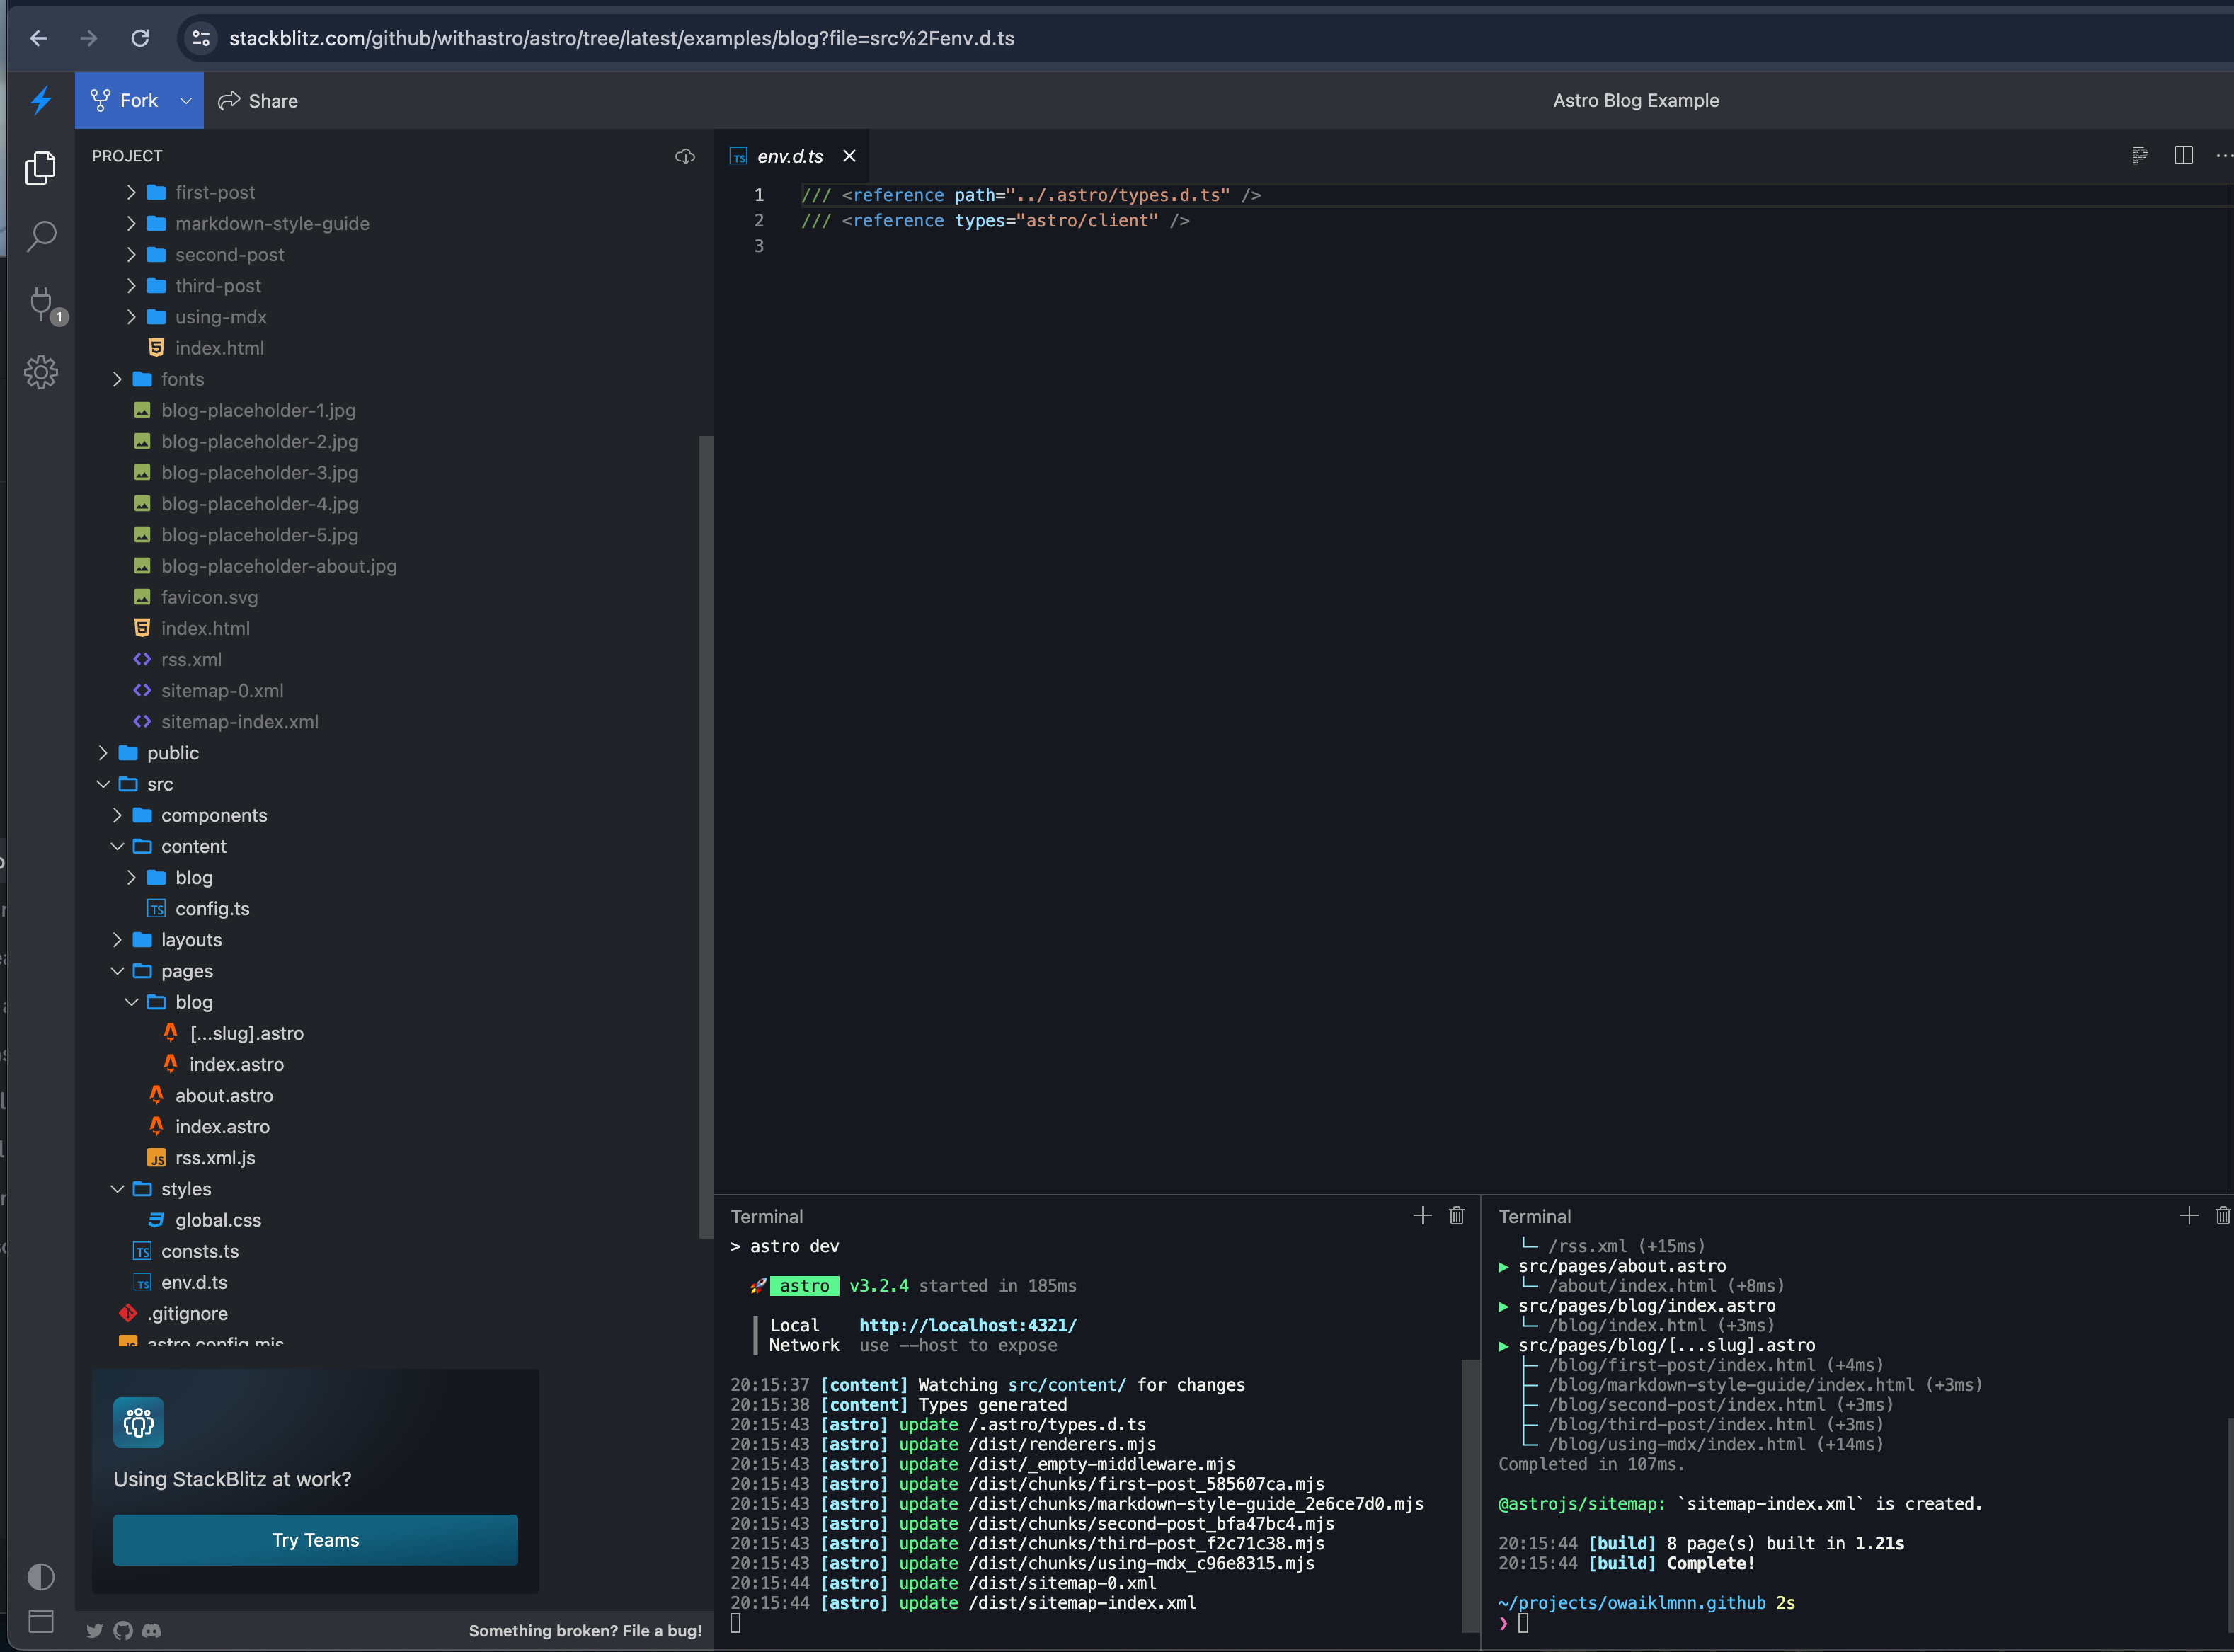Image resolution: width=2234 pixels, height=1652 pixels.
Task: Split the editor with the split icon
Action: tap(2183, 155)
